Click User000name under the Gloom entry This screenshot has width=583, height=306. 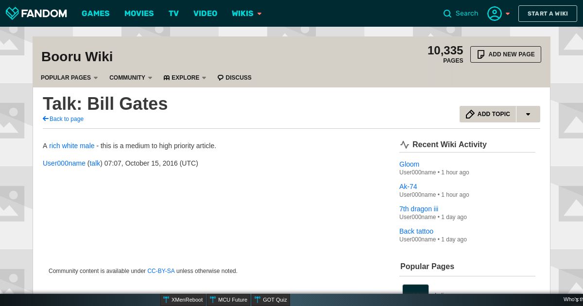(x=417, y=172)
